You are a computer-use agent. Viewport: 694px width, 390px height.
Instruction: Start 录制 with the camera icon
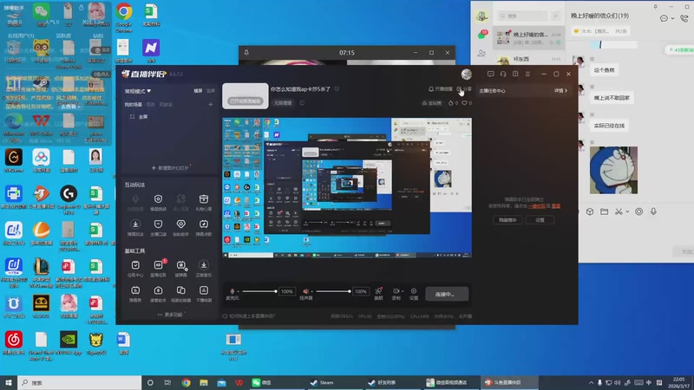pyautogui.click(x=396, y=291)
